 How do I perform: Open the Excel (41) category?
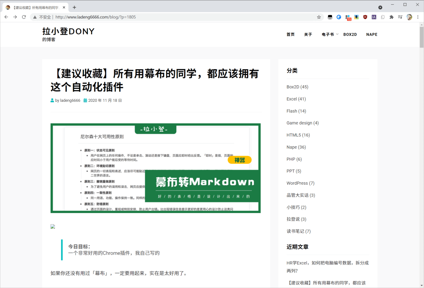pyautogui.click(x=296, y=99)
